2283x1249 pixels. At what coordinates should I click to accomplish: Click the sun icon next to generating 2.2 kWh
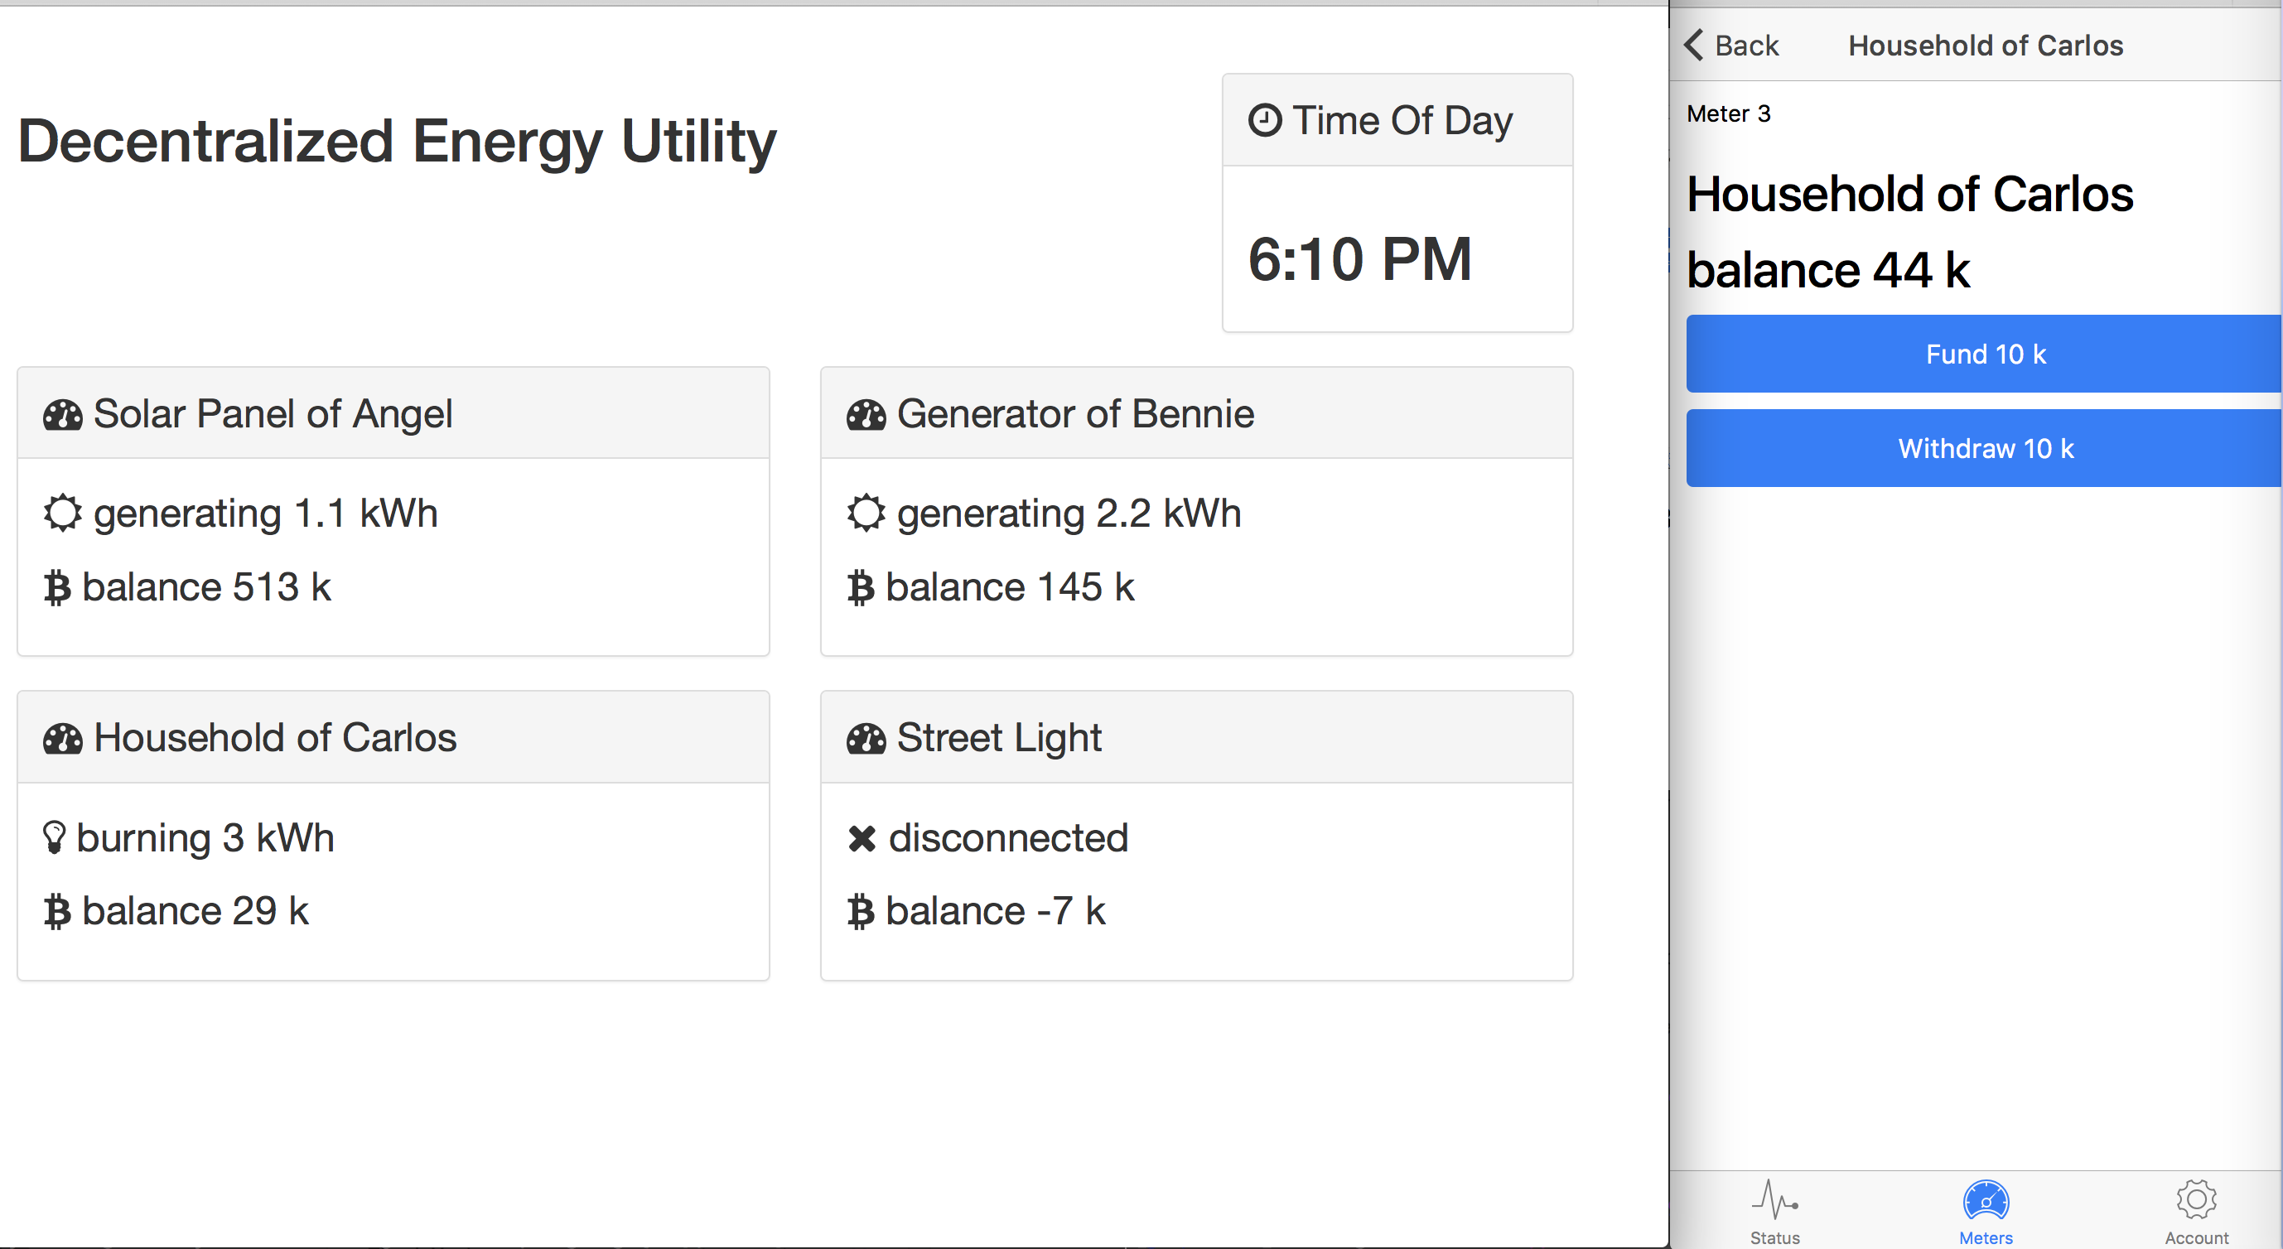(866, 513)
